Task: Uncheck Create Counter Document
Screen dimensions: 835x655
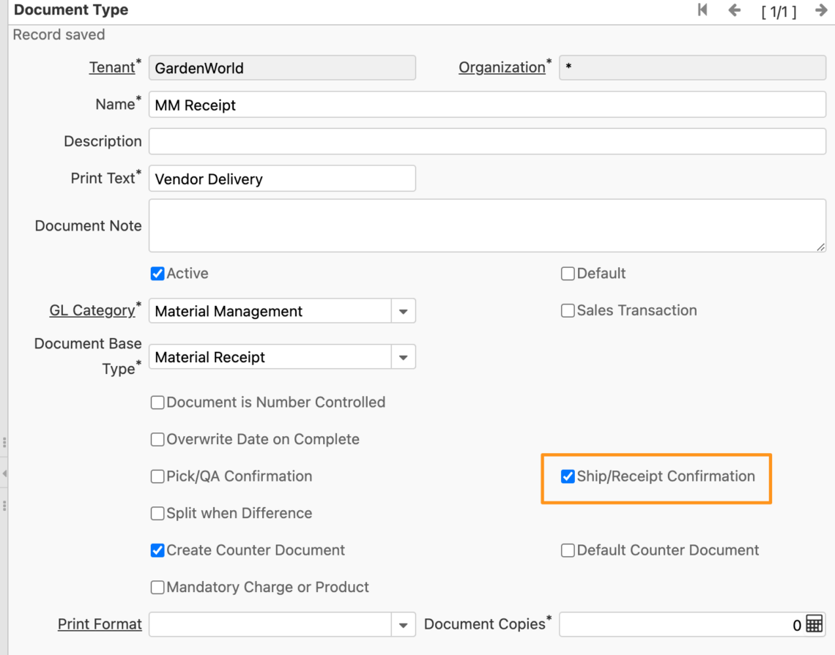Action: tap(157, 550)
